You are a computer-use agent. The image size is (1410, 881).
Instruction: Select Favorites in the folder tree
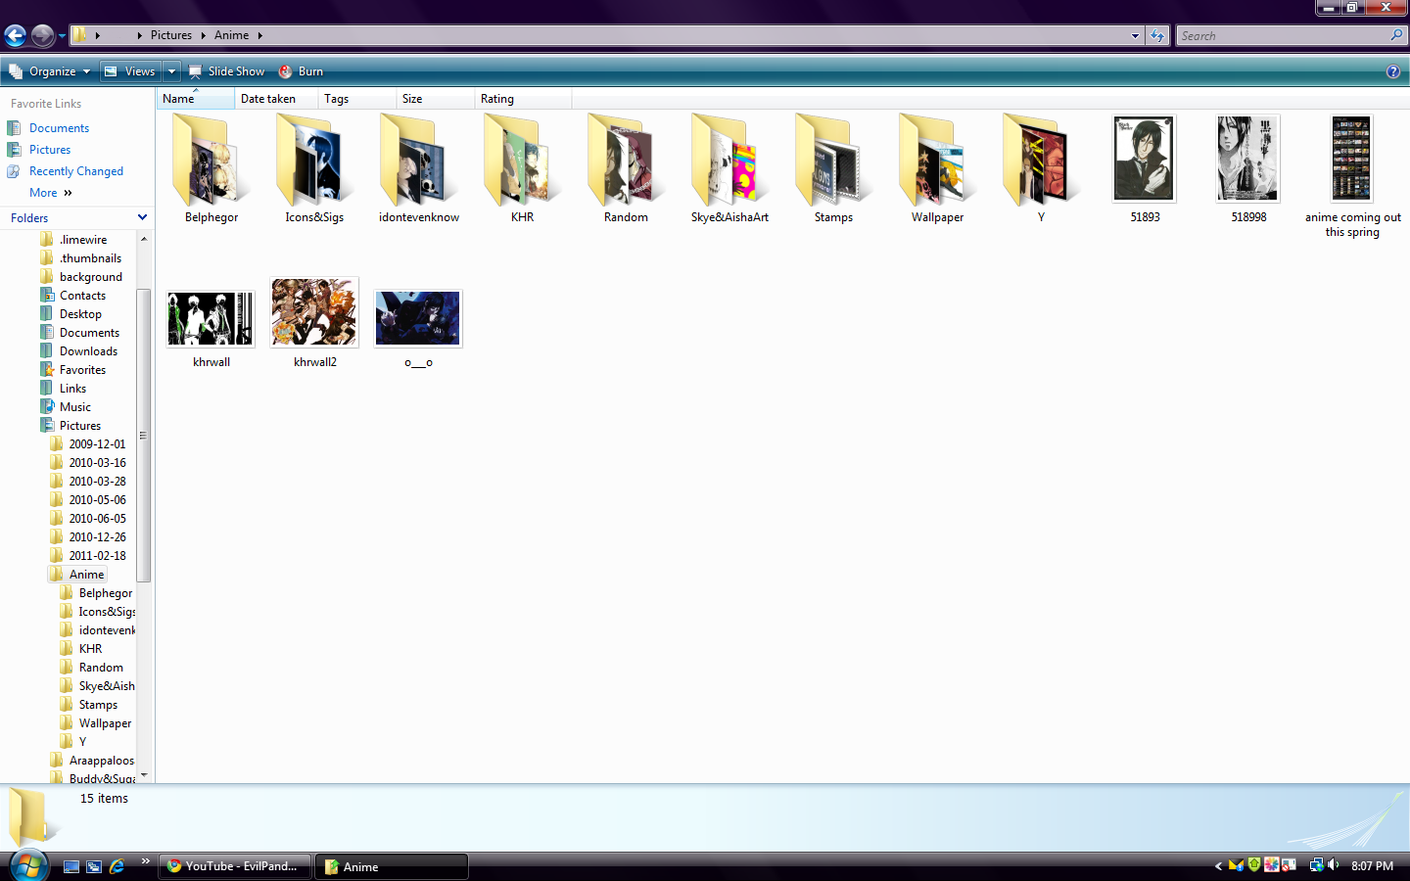click(x=82, y=370)
